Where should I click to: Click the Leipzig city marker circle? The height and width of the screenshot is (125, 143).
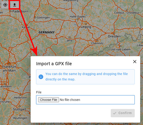(x=86, y=24)
